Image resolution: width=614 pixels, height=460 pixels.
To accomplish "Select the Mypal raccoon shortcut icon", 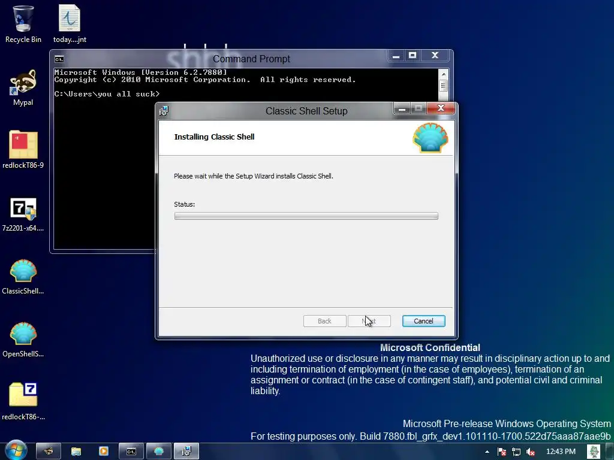I will coord(23,82).
